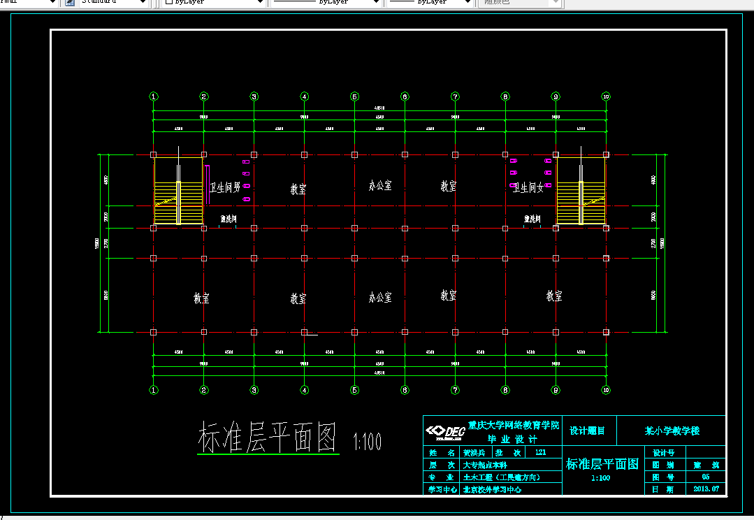Click the 毕业设计 heading

point(512,439)
